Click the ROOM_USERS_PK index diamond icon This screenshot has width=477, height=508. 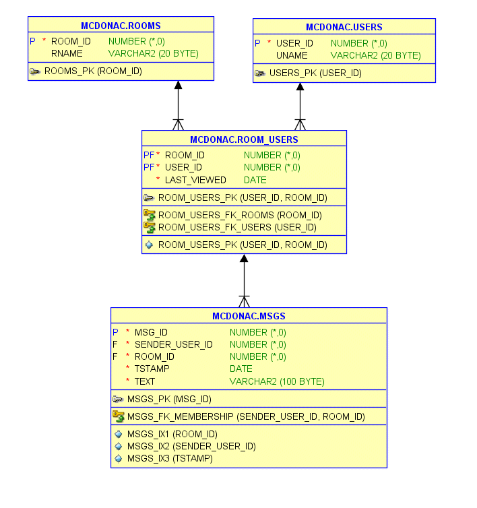(149, 245)
